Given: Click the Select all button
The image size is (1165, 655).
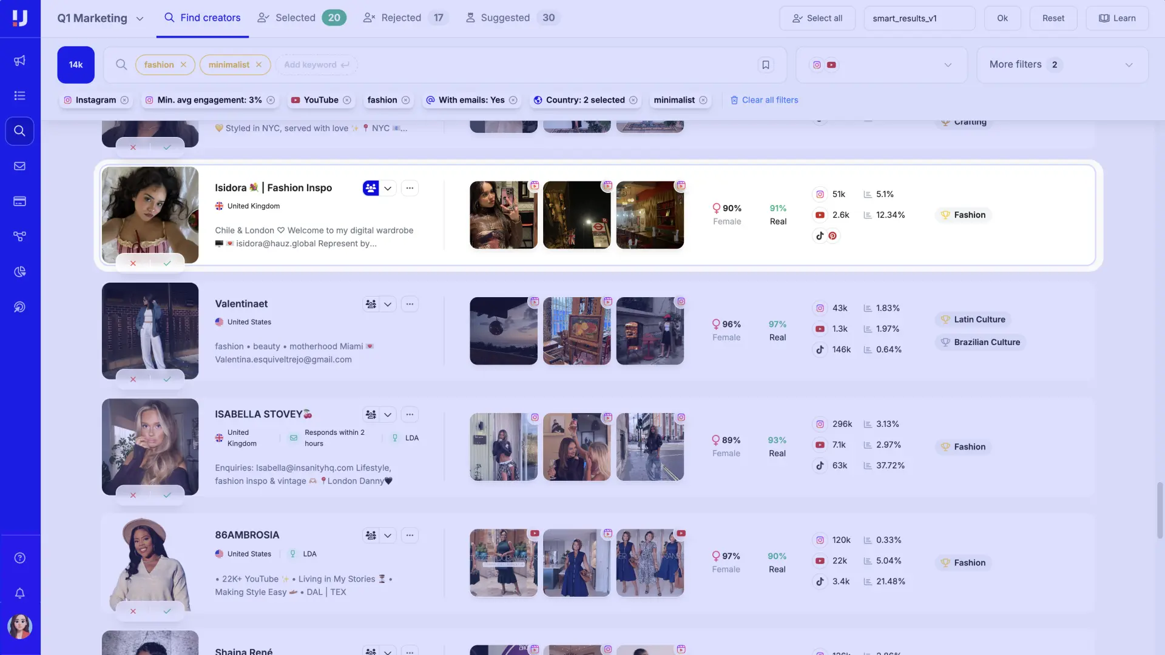Looking at the screenshot, I should coord(817,18).
